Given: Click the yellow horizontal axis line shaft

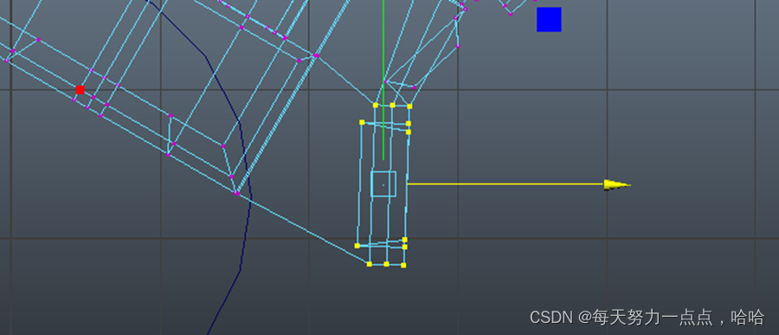Looking at the screenshot, I should coord(505,184).
